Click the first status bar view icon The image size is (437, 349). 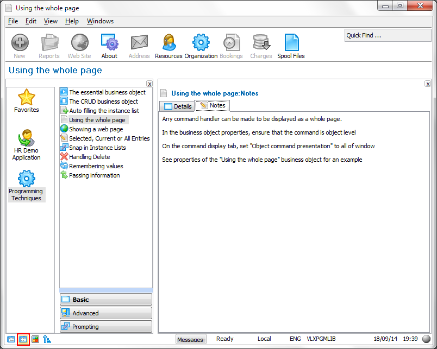tap(11, 339)
